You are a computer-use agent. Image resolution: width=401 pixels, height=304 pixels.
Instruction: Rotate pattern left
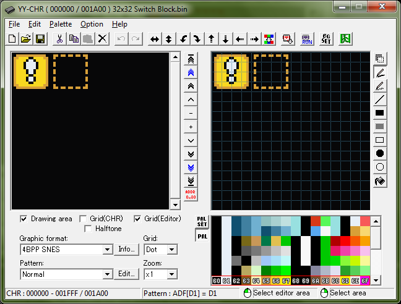183,39
